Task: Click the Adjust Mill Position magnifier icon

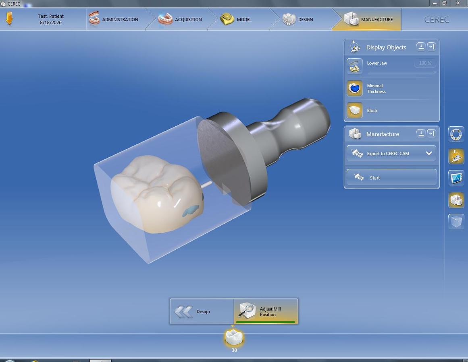Action: click(247, 310)
